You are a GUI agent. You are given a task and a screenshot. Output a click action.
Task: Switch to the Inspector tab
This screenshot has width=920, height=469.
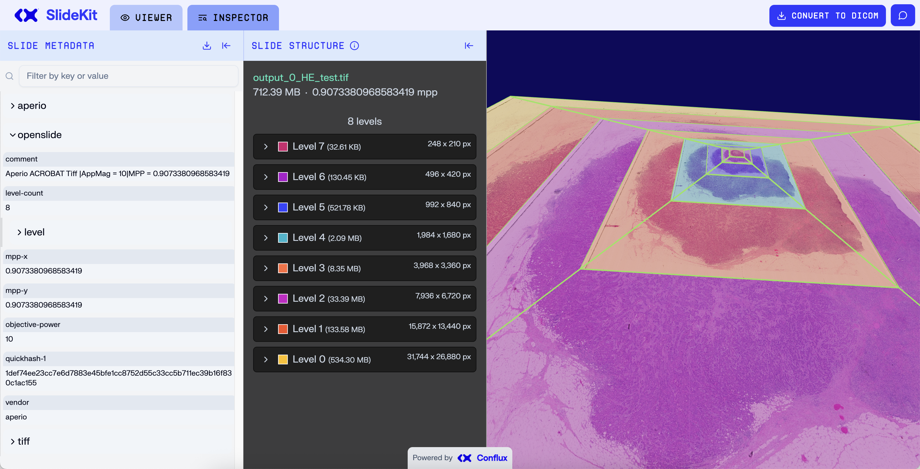(233, 18)
